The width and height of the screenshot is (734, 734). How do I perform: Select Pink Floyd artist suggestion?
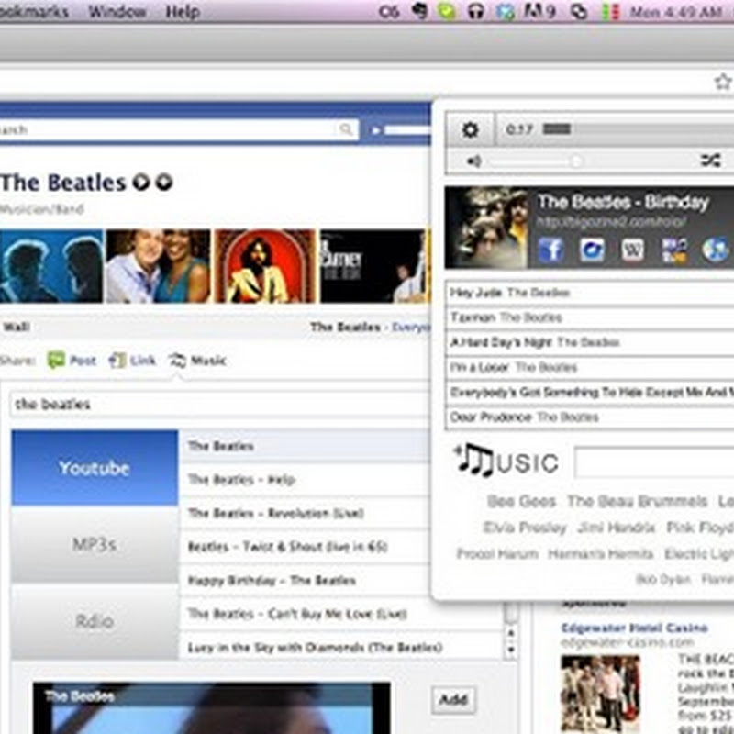700,528
